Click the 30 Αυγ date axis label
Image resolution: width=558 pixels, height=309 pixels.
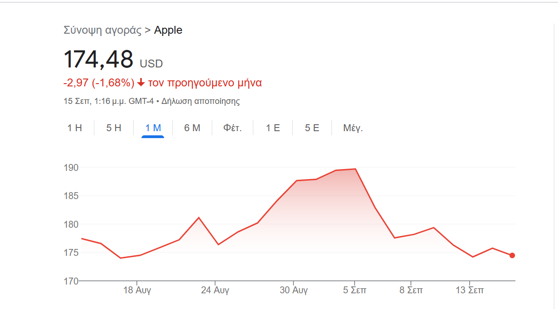click(294, 291)
